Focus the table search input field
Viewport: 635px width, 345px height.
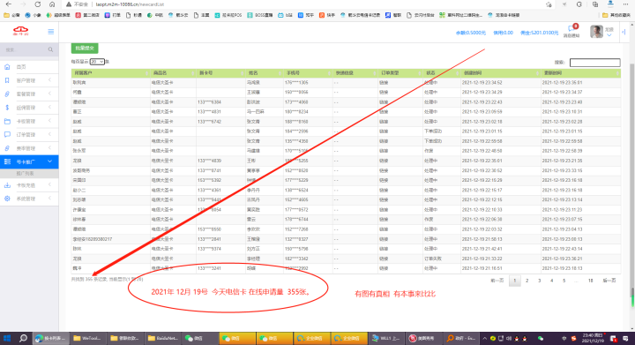pyautogui.click(x=594, y=63)
